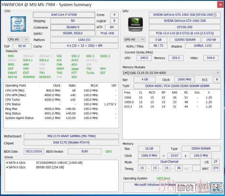Click the 192-bit bus width field
225x196 pixels.
[x=211, y=40]
